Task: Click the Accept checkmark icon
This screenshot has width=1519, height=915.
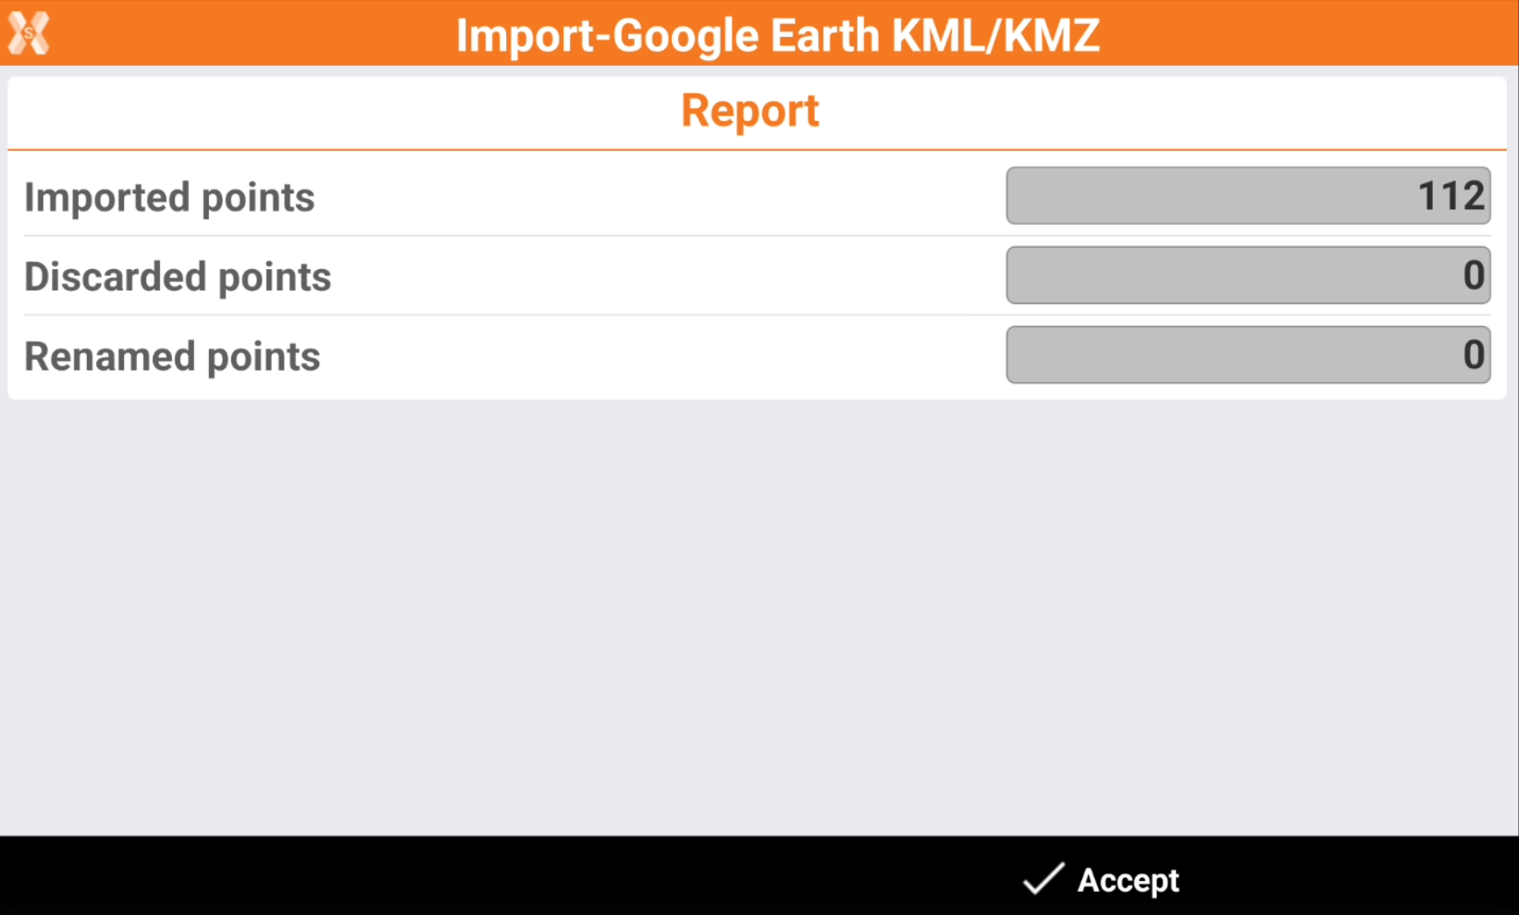Action: (1043, 879)
